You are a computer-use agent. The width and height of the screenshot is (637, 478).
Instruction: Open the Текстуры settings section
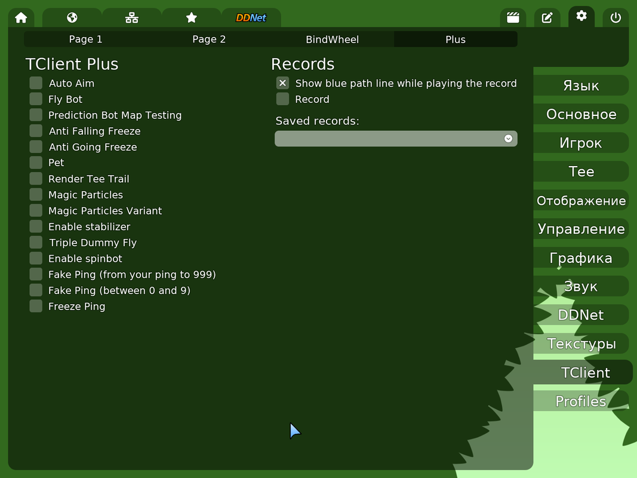point(581,344)
